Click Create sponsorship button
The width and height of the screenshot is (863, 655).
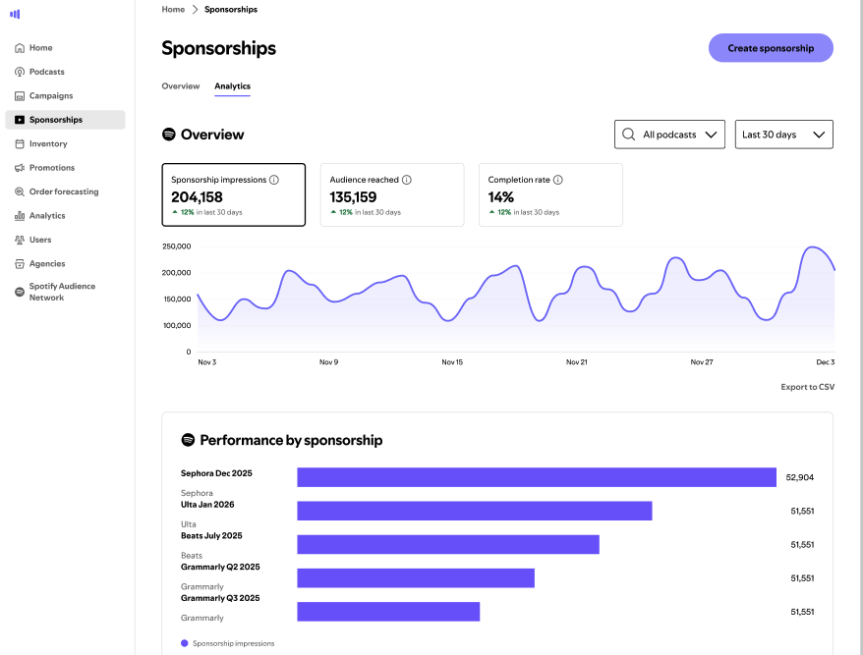[x=771, y=48]
